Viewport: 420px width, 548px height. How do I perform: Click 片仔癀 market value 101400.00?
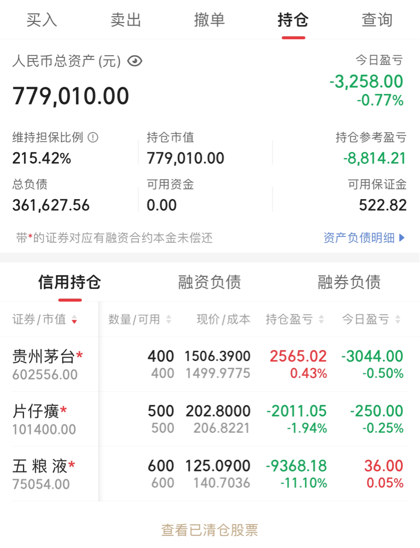(x=44, y=430)
